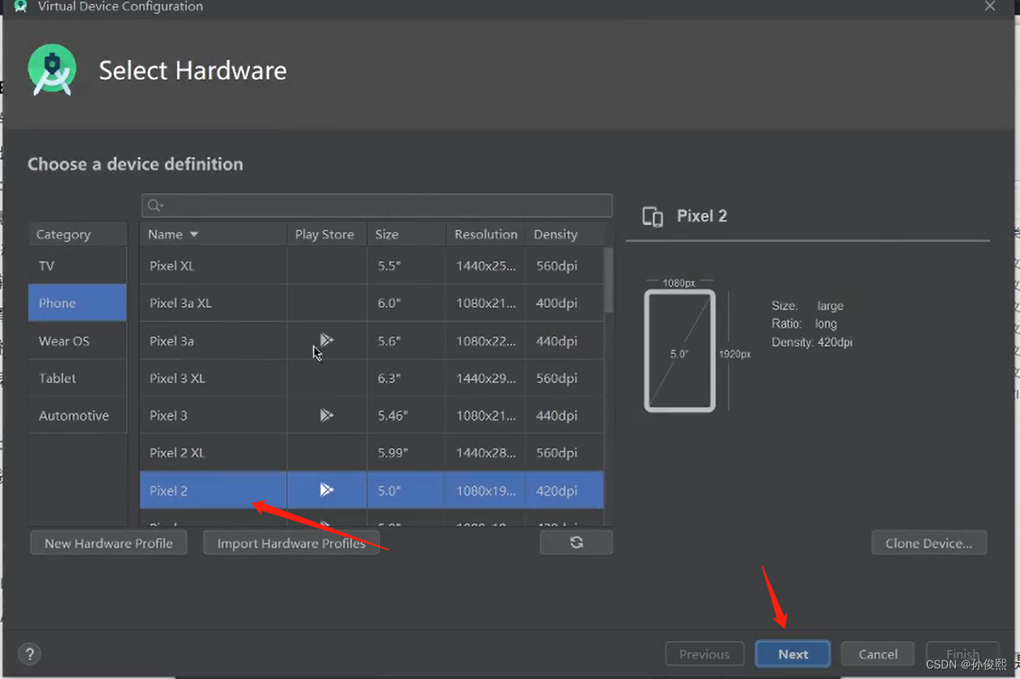Click the Clone Device button
1020x679 pixels.
point(929,543)
